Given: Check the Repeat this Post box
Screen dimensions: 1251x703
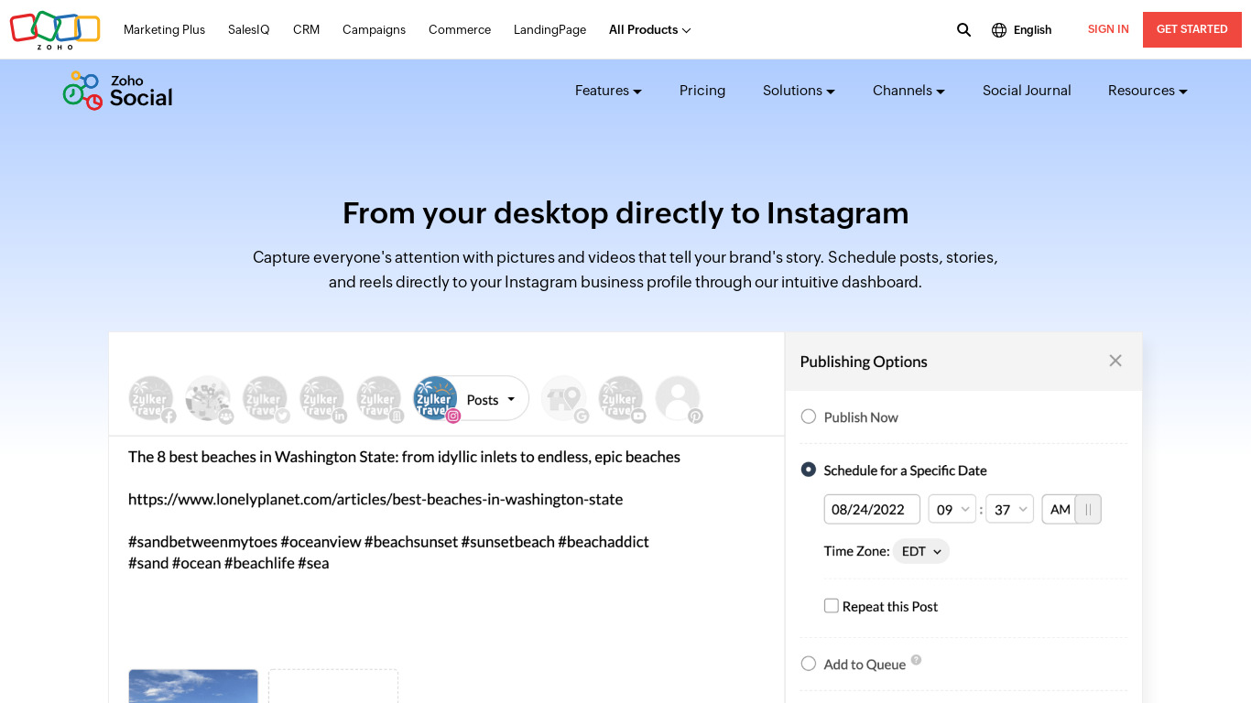Looking at the screenshot, I should pos(832,606).
